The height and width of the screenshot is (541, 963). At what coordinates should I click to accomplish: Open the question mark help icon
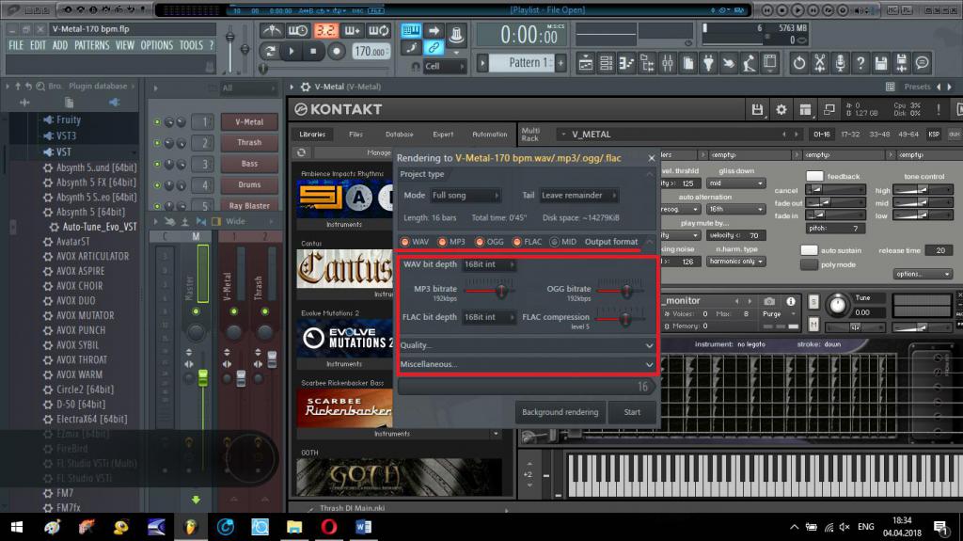coord(860,63)
